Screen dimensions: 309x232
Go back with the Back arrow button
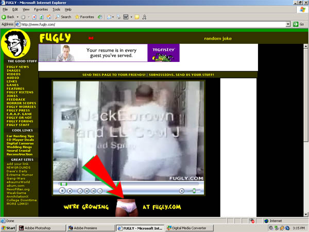click(8, 17)
